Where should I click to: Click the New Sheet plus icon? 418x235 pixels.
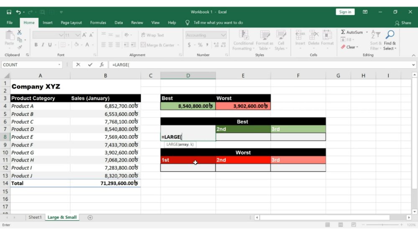click(90, 218)
